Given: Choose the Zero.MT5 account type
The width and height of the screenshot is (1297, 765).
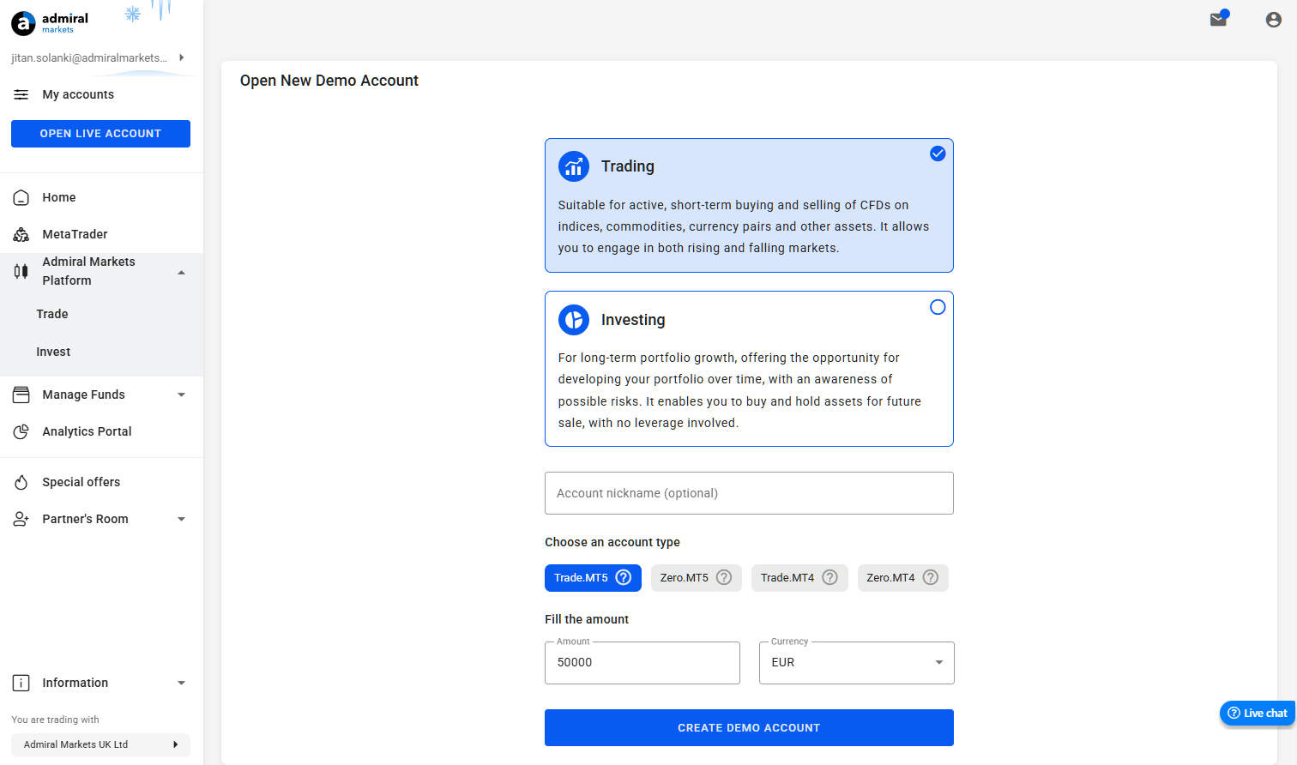Looking at the screenshot, I should pos(696,578).
